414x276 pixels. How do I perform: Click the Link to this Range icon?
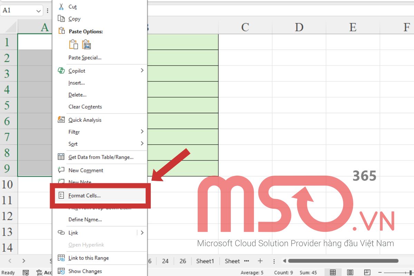61,258
